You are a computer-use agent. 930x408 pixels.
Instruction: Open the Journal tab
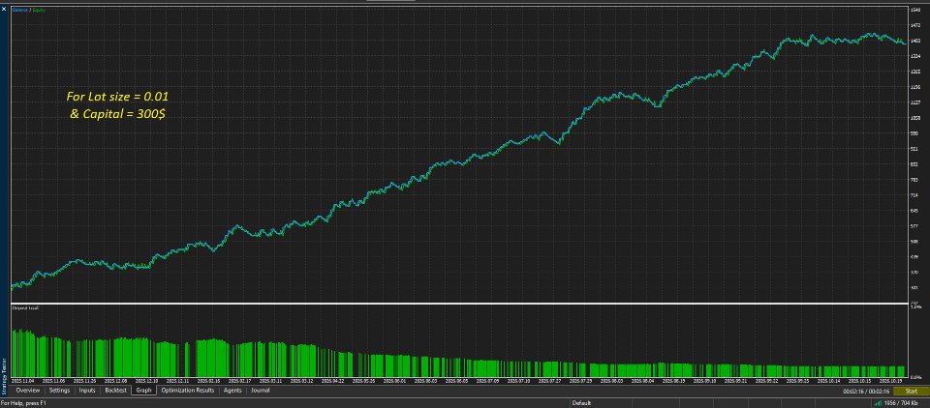(260, 391)
